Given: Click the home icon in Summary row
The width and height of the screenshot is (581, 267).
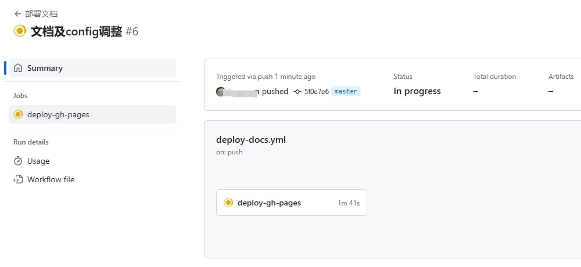Looking at the screenshot, I should [x=18, y=68].
